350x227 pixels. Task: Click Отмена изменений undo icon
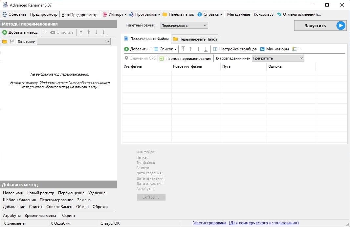click(279, 14)
